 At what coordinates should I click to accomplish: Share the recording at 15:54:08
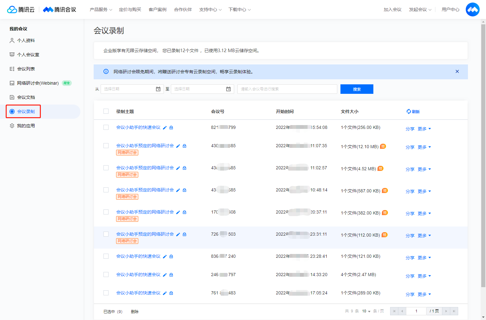410,129
